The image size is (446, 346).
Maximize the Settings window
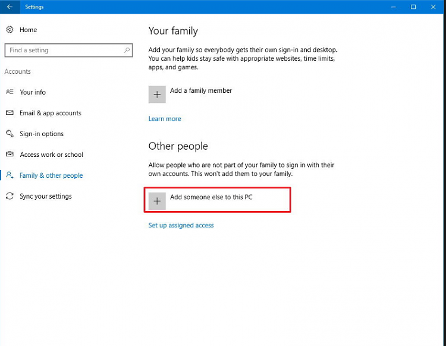coord(413,7)
